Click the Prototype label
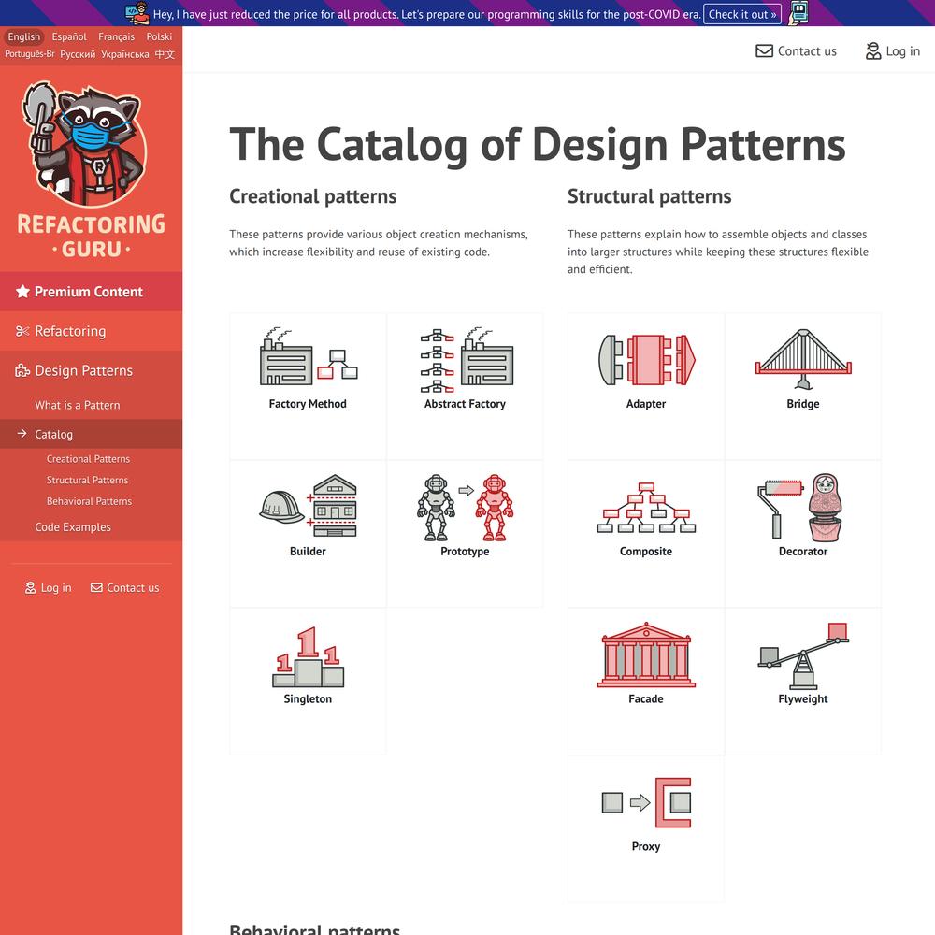 tap(465, 552)
